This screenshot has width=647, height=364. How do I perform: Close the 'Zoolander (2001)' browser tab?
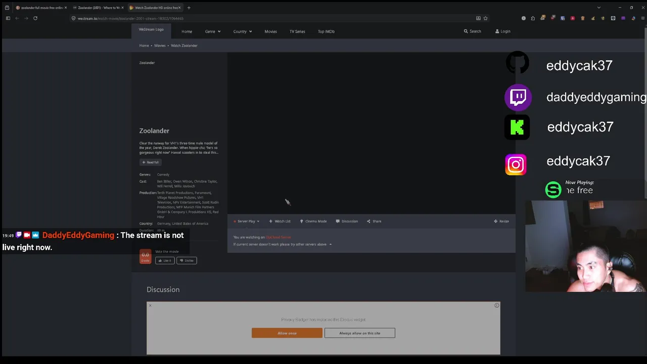click(122, 8)
